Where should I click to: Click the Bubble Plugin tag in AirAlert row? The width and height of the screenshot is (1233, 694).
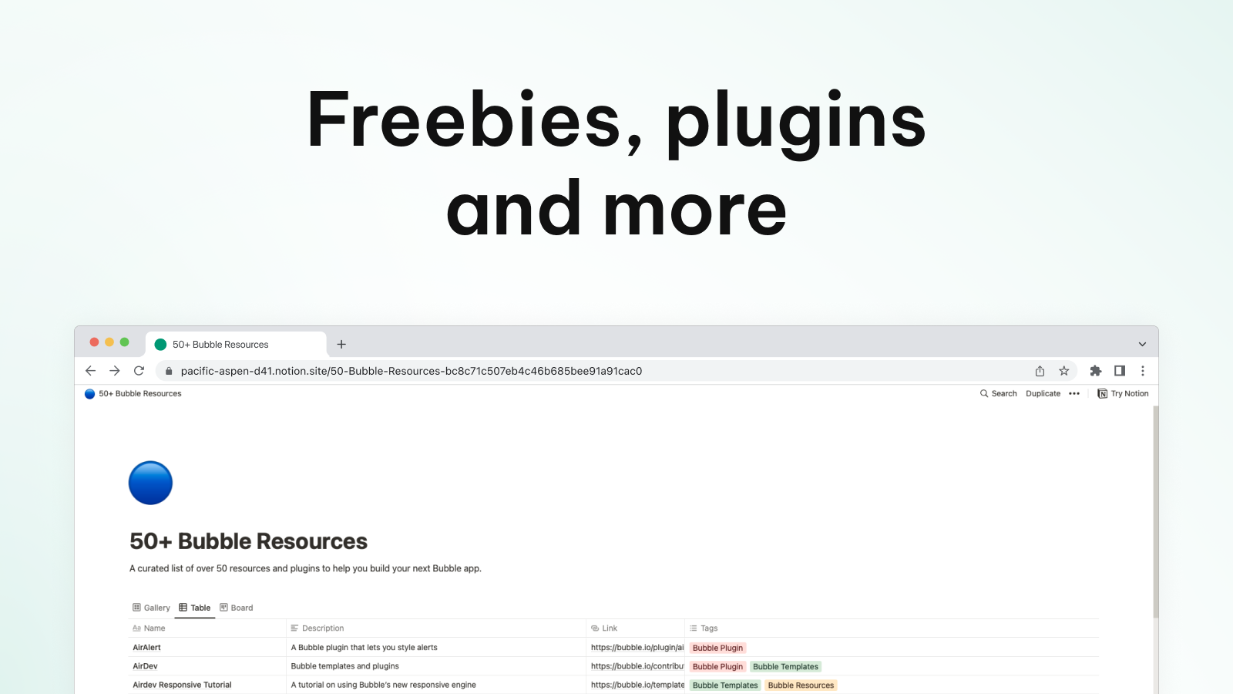717,648
